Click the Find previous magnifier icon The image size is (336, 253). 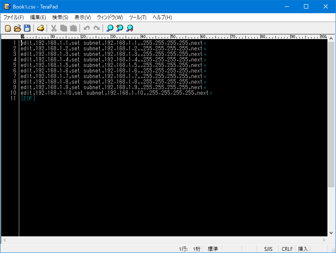point(120,29)
